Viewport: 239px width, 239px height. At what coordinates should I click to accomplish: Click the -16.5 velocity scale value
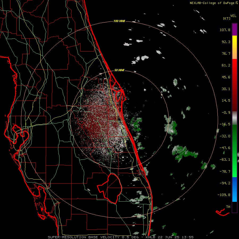tap(225, 124)
